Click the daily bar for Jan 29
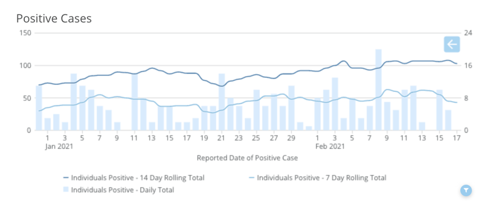Screen dimensions: 486x211 291,108
